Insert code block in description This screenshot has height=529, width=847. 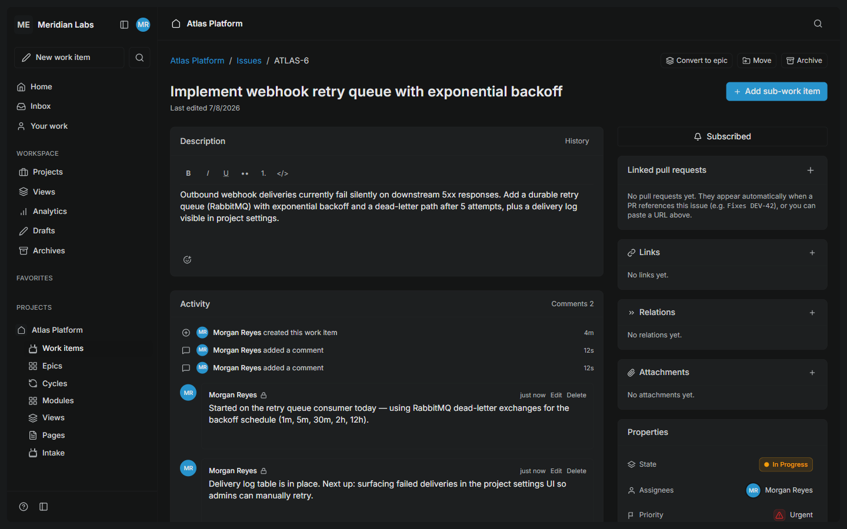(x=282, y=173)
